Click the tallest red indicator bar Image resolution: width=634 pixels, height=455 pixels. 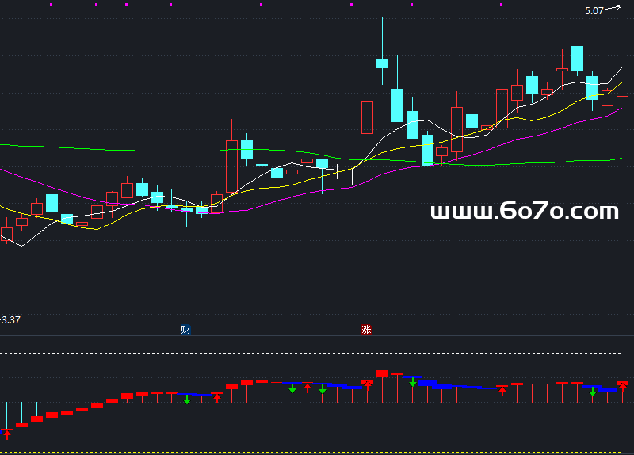click(382, 373)
